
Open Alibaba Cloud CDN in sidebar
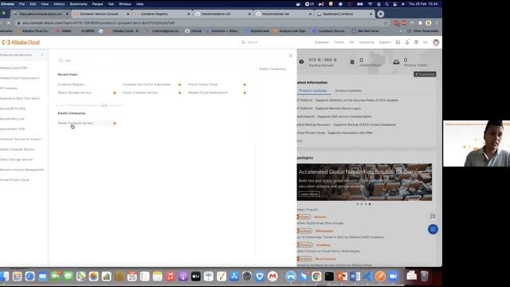[x=14, y=68]
